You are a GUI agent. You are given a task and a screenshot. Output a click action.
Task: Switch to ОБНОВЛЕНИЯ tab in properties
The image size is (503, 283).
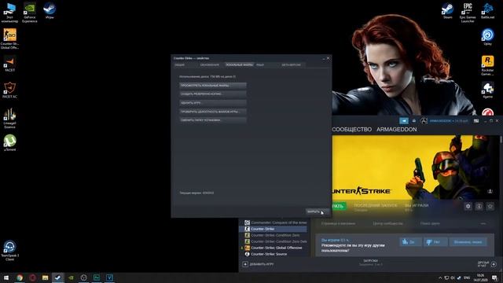point(210,64)
